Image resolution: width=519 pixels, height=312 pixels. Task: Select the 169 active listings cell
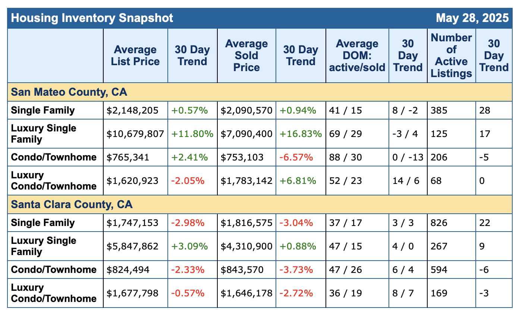[x=439, y=293]
